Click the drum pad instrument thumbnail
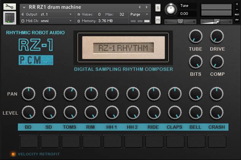The width and height of the screenshot is (241, 160). (10, 18)
